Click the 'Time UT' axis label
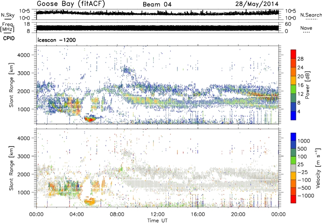Viewport: 322px width, 223px height. (157, 221)
